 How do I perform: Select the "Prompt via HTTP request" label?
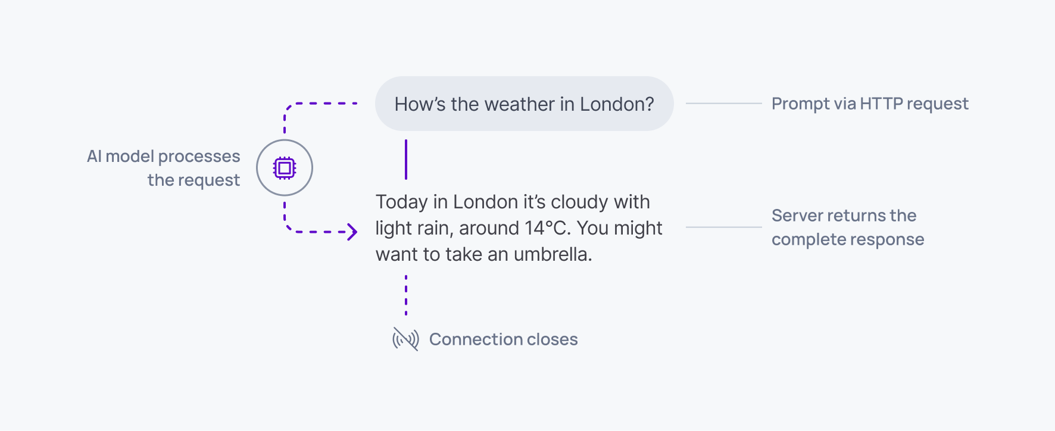click(870, 104)
